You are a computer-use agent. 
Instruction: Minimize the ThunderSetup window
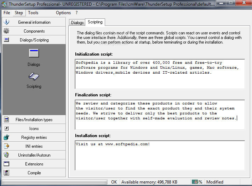pyautogui.click(x=221, y=3)
